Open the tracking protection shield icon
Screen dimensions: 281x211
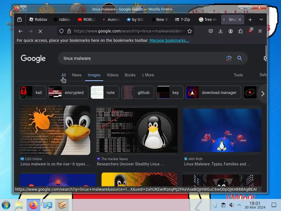pos(61,31)
